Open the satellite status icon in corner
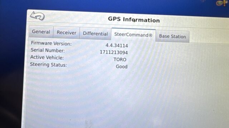Viewport: 229px width, 128px height. [x=222, y=3]
